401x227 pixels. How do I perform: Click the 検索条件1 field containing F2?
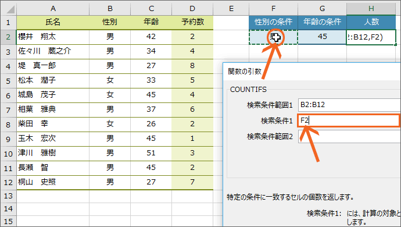[x=349, y=120]
